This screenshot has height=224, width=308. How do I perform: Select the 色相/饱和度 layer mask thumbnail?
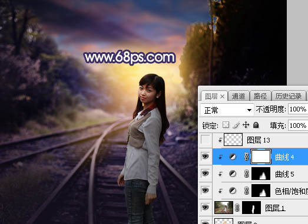(261, 191)
